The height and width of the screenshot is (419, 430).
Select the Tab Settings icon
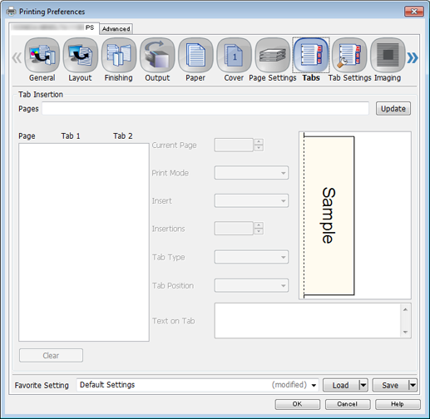[349, 55]
